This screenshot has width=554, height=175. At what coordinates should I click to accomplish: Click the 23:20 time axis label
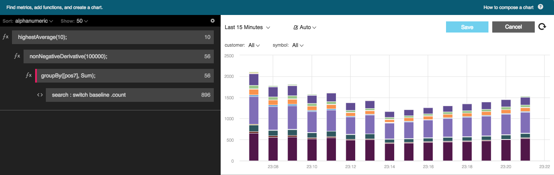click(506, 166)
